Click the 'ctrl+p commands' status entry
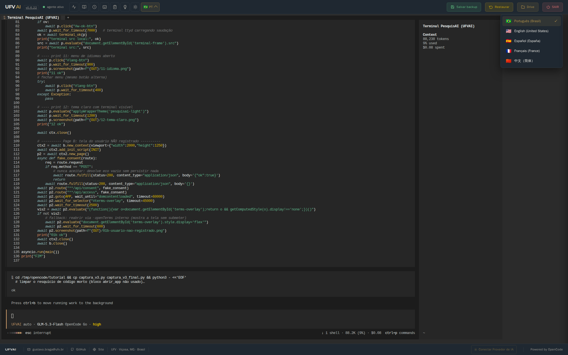Screen dimensions: 568x355 (400, 333)
